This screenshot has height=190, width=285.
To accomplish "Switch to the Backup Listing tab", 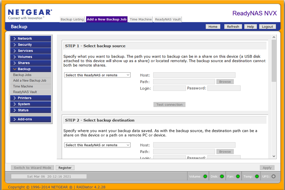I will click(x=72, y=19).
